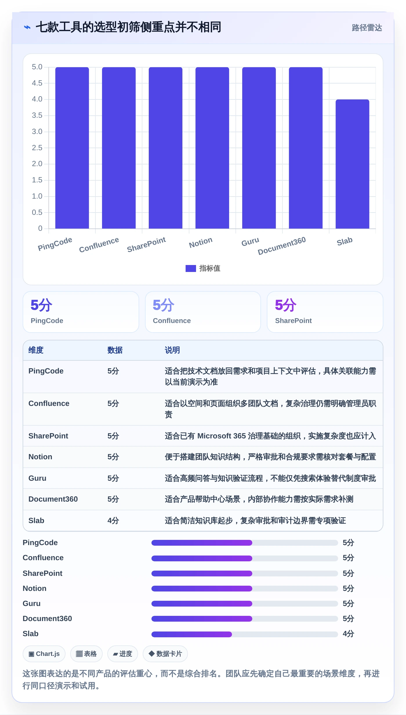Click the diamond icon in 数据卡片 chip

(x=151, y=654)
